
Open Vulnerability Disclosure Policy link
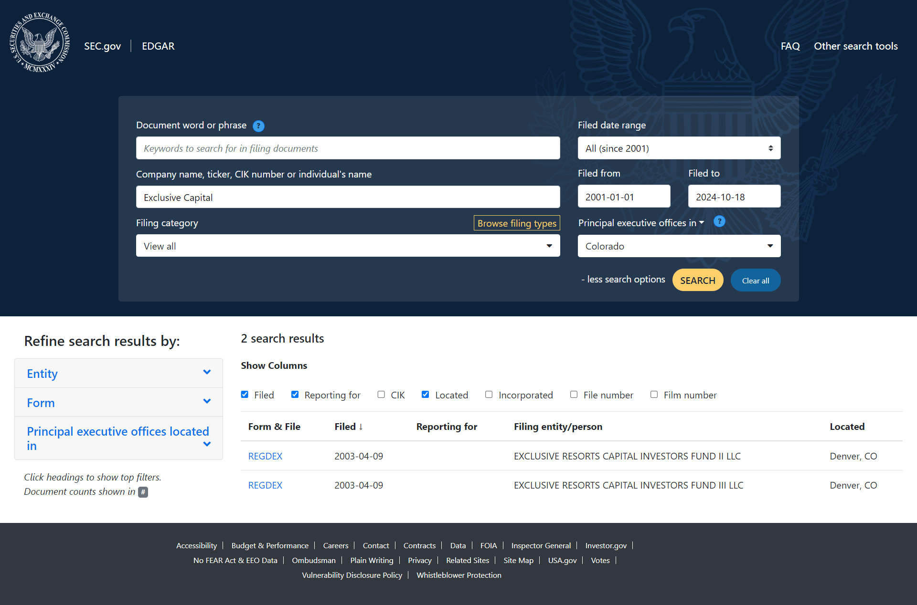352,575
